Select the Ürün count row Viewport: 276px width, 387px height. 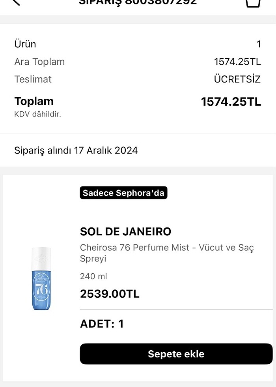[138, 44]
